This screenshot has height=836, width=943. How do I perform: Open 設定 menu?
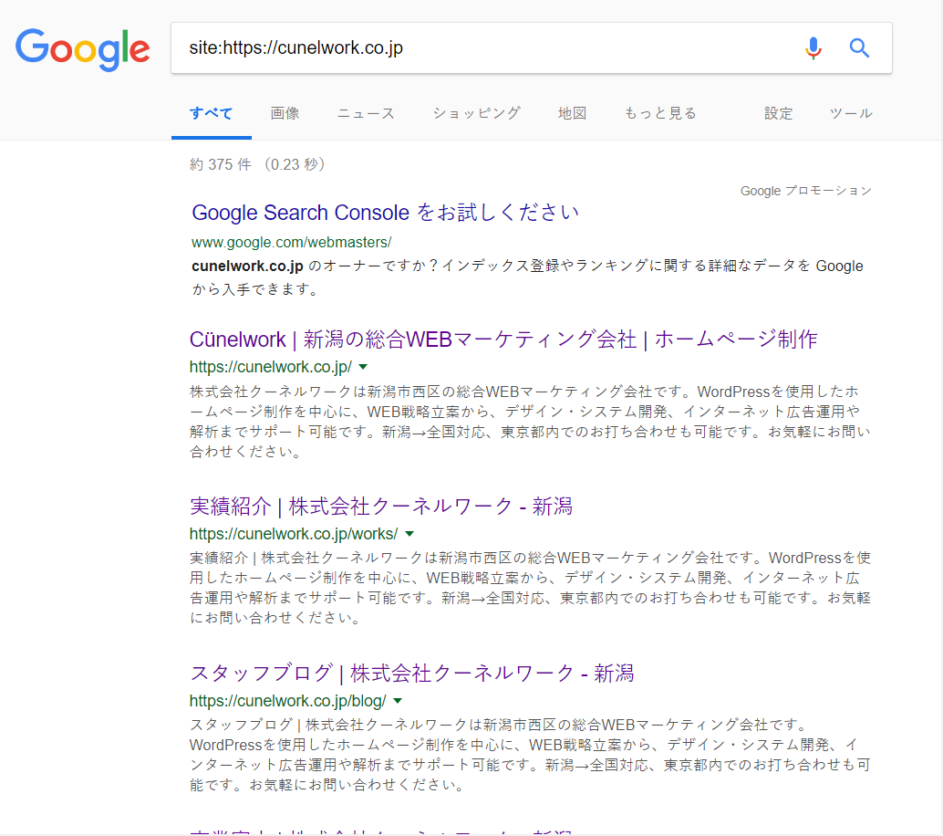click(x=778, y=113)
